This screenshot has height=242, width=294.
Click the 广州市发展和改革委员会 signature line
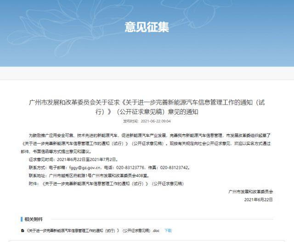(251, 192)
